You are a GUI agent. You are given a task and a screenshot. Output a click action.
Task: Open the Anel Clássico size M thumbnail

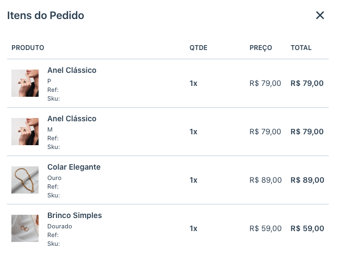(25, 132)
